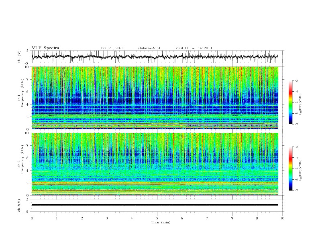
Task: Click the 'station=ATH' label
Action: (149, 48)
